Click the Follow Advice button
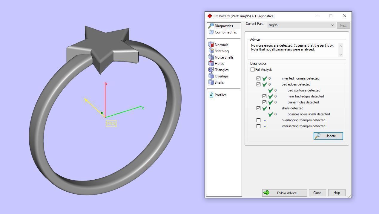 [284, 193]
